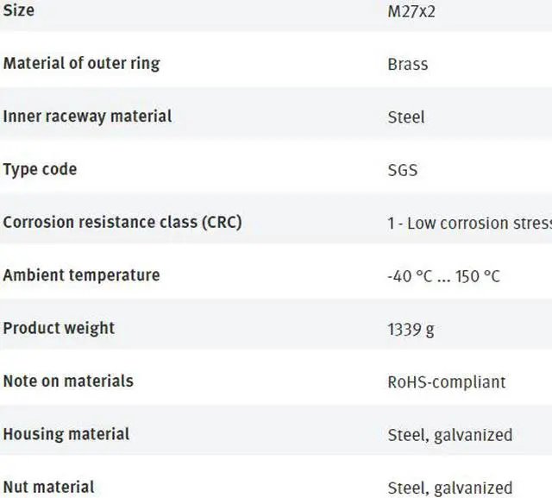Click the Corrosion resistance class (CRC) label
552x498 pixels.
click(x=122, y=222)
